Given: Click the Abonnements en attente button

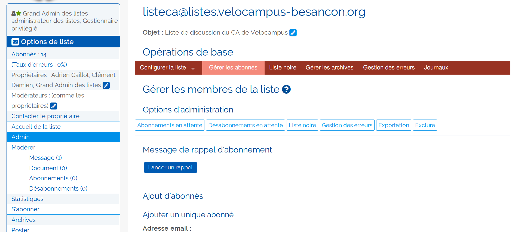Looking at the screenshot, I should pyautogui.click(x=170, y=125).
